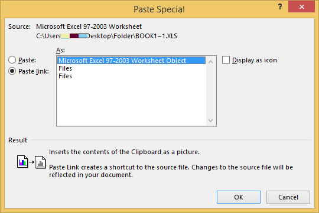The width and height of the screenshot is (319, 213).
Task: Click the As list vertical scrollbar track
Action: tap(211, 91)
